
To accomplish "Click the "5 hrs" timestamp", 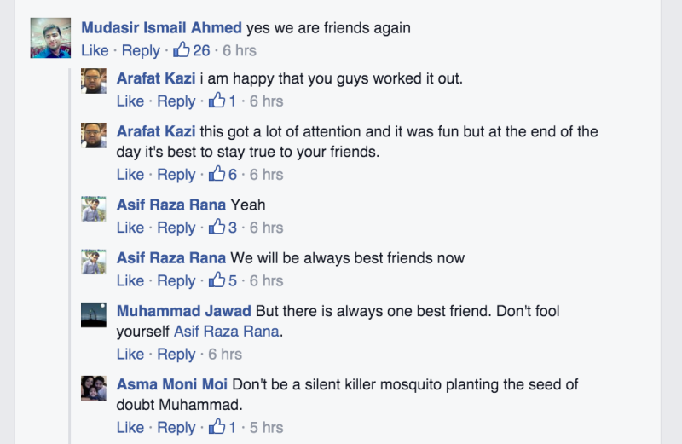I will [x=266, y=427].
